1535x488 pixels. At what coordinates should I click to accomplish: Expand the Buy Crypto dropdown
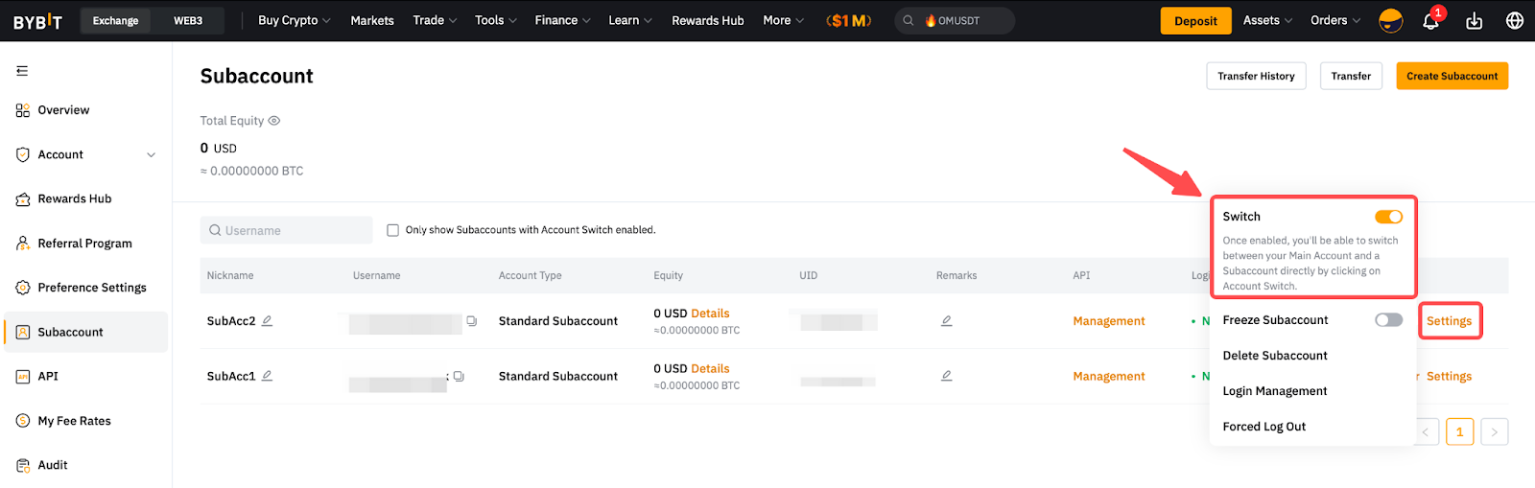(294, 20)
